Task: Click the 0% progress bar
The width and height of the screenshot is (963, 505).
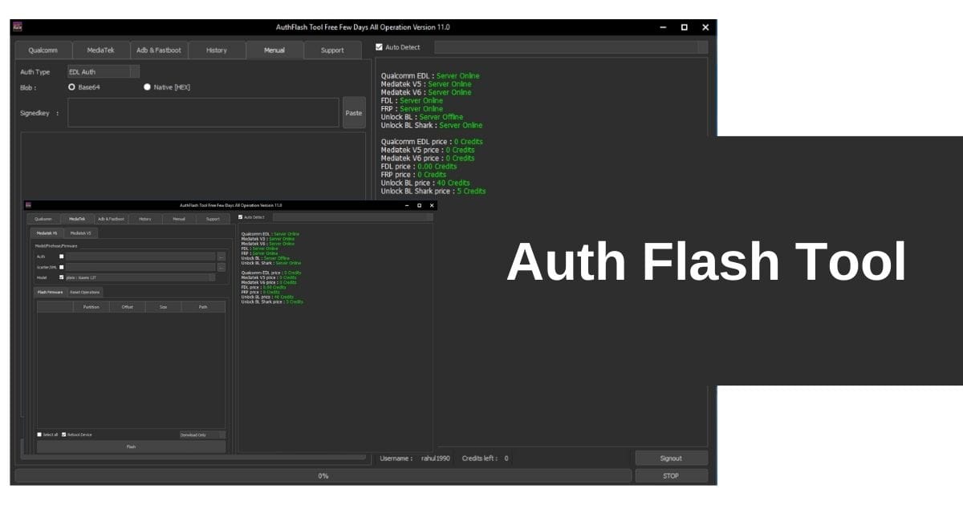Action: coord(323,476)
